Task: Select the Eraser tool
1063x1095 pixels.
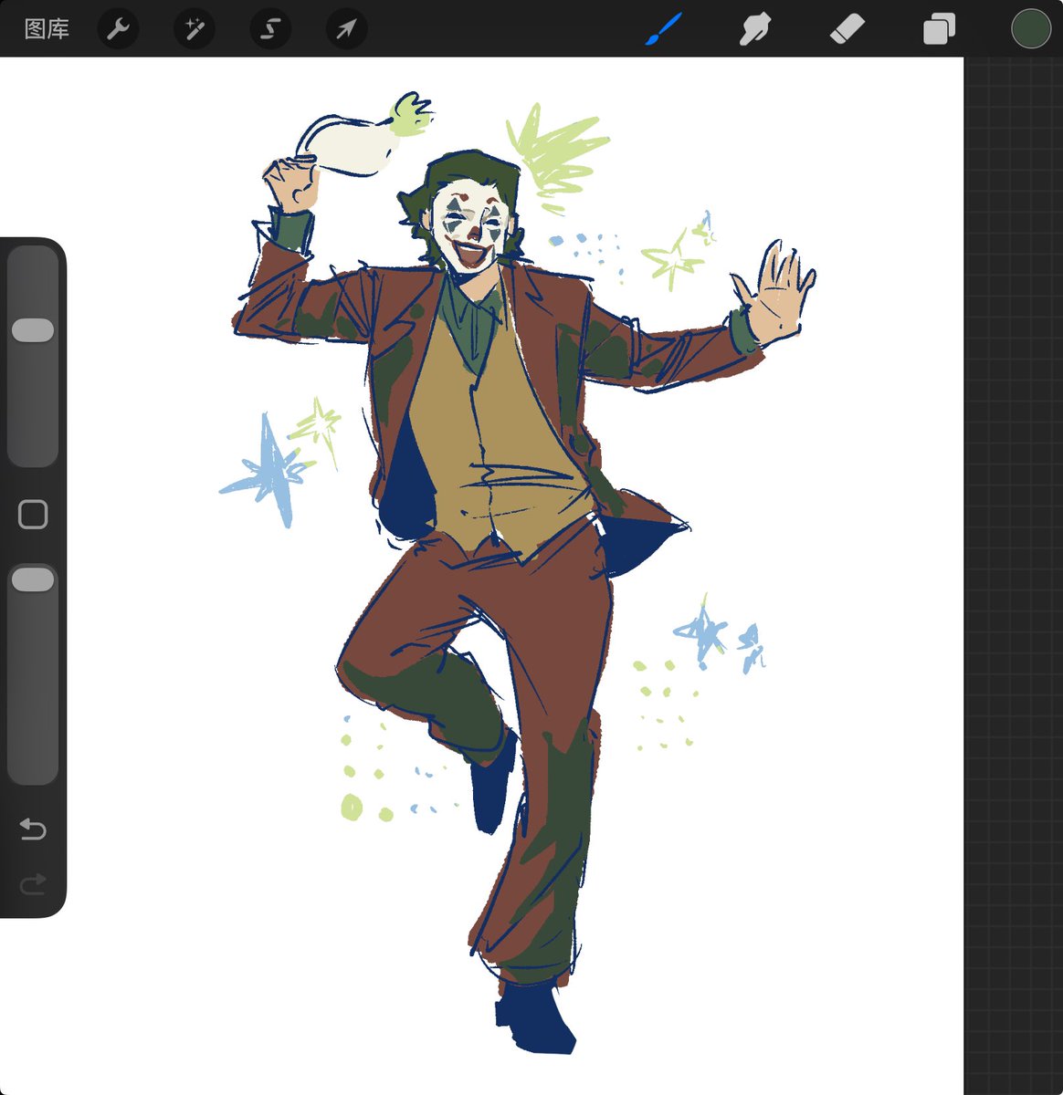Action: pyautogui.click(x=847, y=29)
